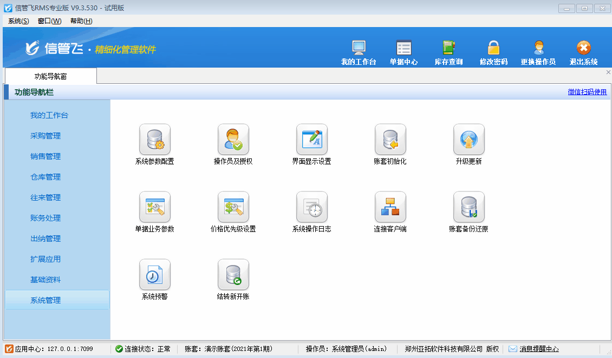This screenshot has width=612, height=358.
Task: View 系统操作日志 log icon
Action: (312, 207)
